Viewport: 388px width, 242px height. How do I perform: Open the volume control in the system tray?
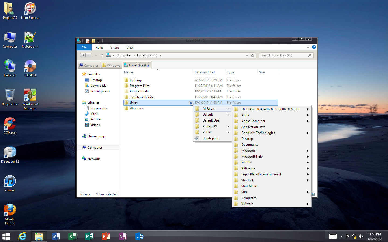361,236
